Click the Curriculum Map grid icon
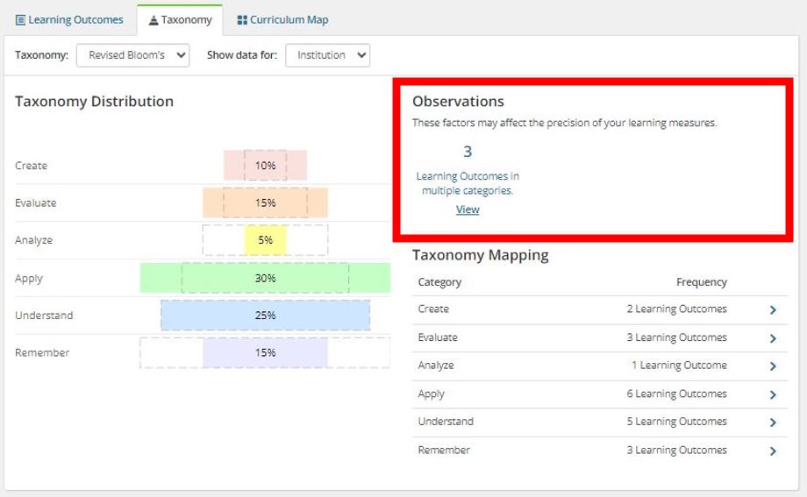The width and height of the screenshot is (807, 497). pyautogui.click(x=242, y=19)
